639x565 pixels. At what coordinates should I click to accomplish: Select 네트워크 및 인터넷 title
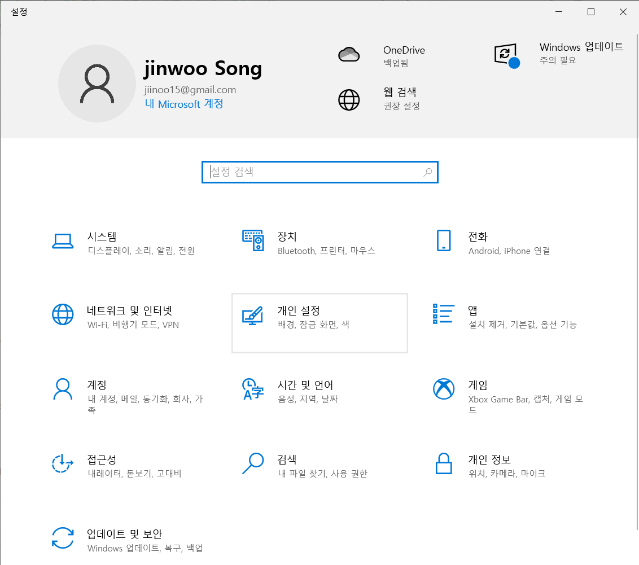pyautogui.click(x=130, y=311)
